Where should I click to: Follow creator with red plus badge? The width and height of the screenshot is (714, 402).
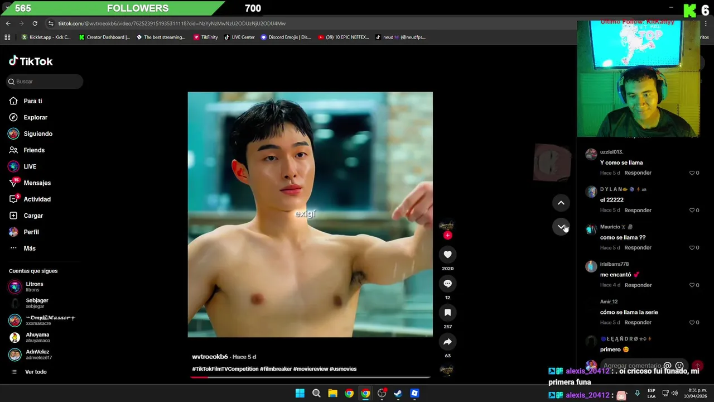point(447,235)
